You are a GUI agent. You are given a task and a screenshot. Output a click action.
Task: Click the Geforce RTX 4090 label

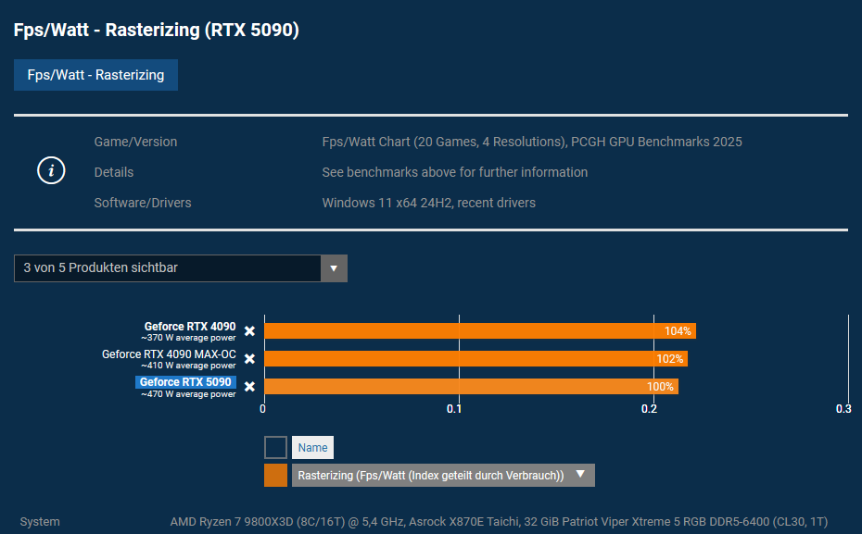click(x=190, y=327)
